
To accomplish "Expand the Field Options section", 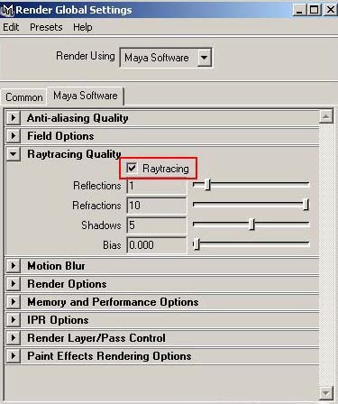I will (14, 135).
